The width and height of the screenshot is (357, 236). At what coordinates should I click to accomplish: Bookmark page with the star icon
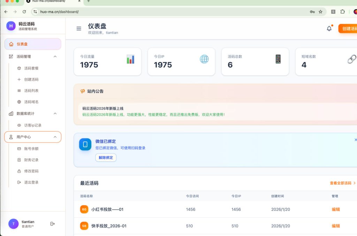(x=320, y=11)
